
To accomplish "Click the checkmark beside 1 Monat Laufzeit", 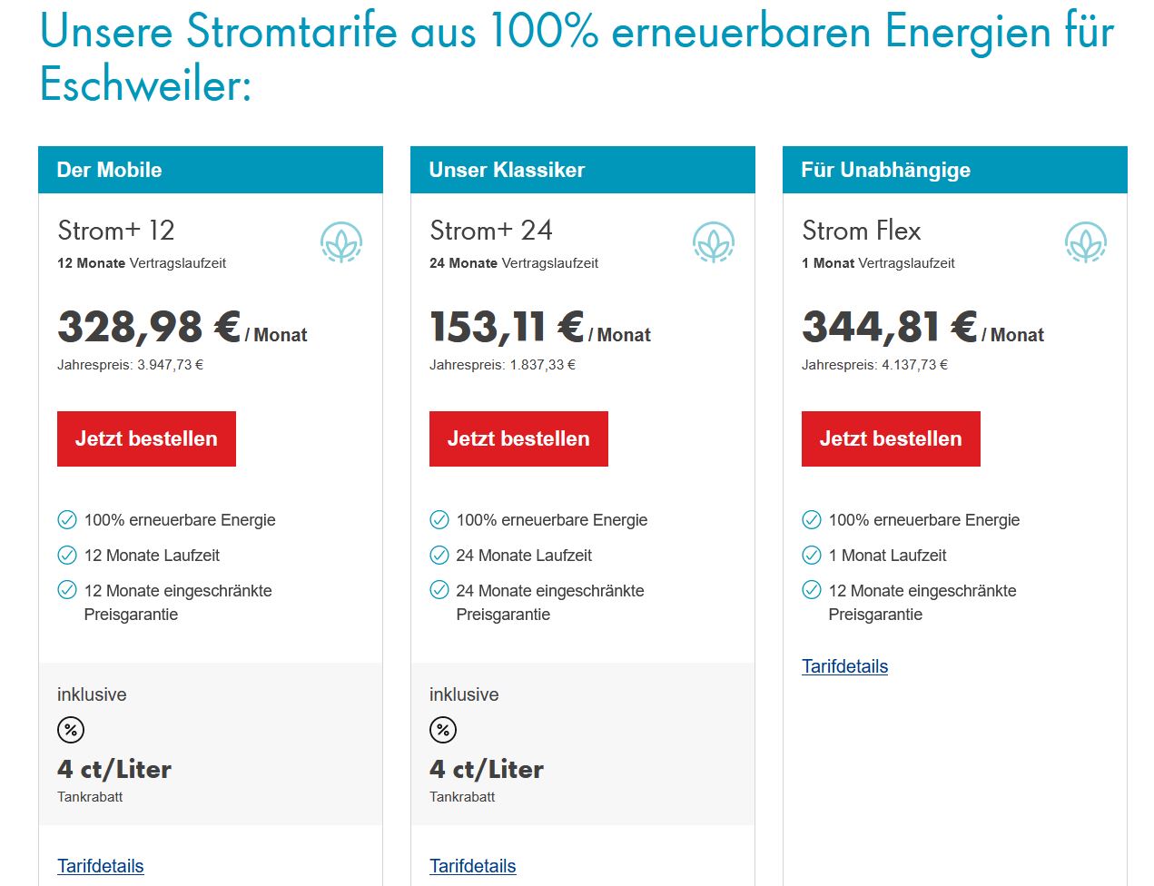I will point(812,555).
